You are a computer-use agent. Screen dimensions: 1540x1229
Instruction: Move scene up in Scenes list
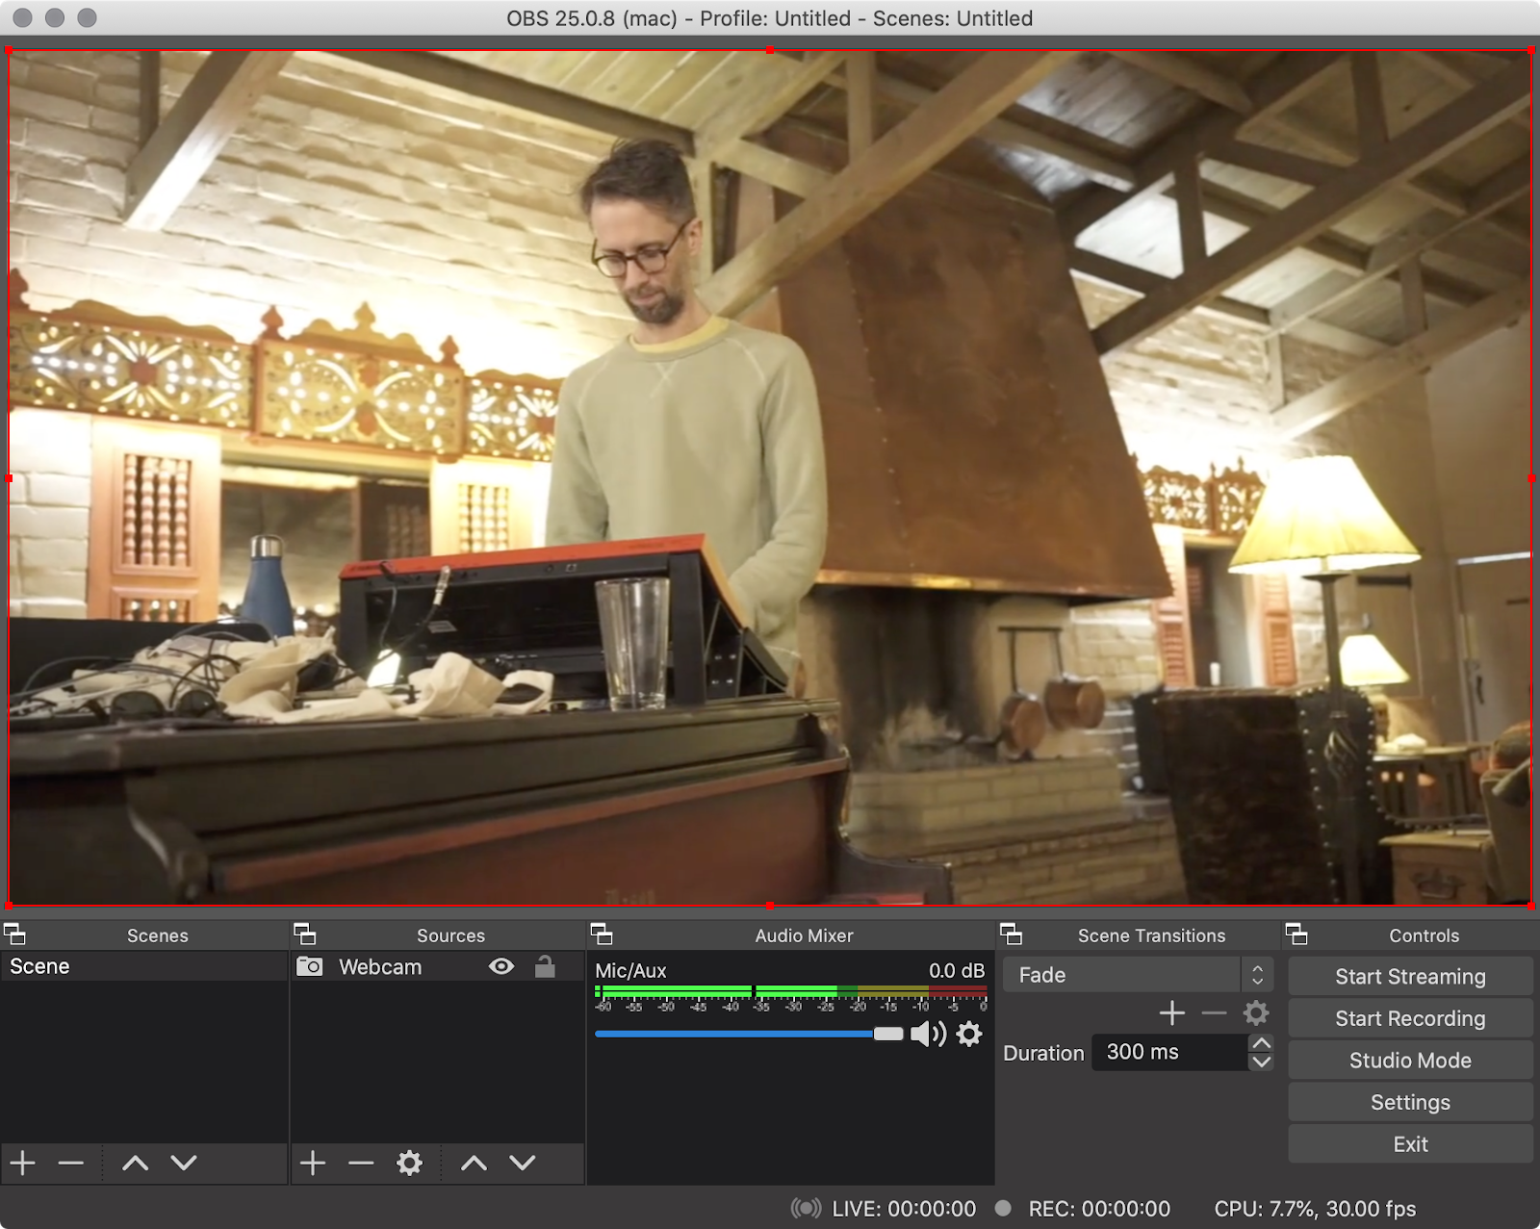136,1163
